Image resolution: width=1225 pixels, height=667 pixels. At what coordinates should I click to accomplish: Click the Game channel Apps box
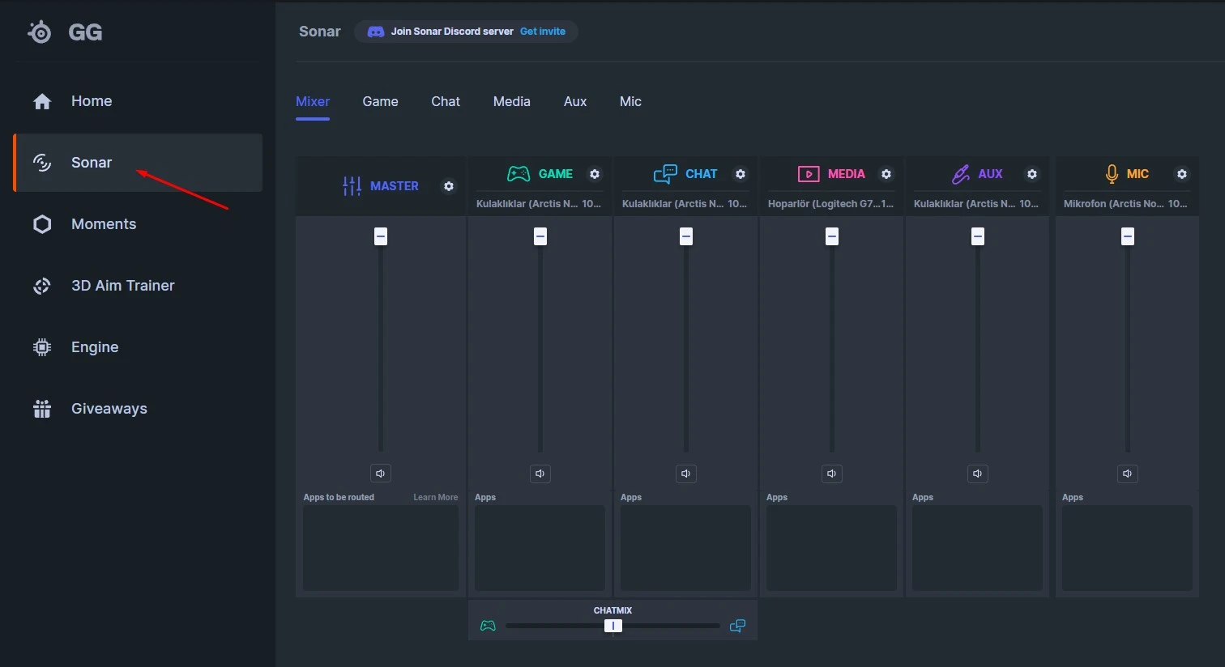pyautogui.click(x=540, y=548)
